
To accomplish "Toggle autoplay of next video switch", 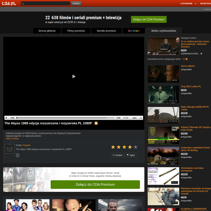I will tap(185, 59).
